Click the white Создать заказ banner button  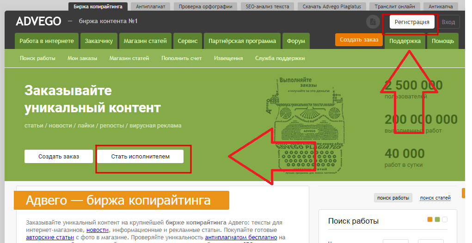[x=59, y=157]
